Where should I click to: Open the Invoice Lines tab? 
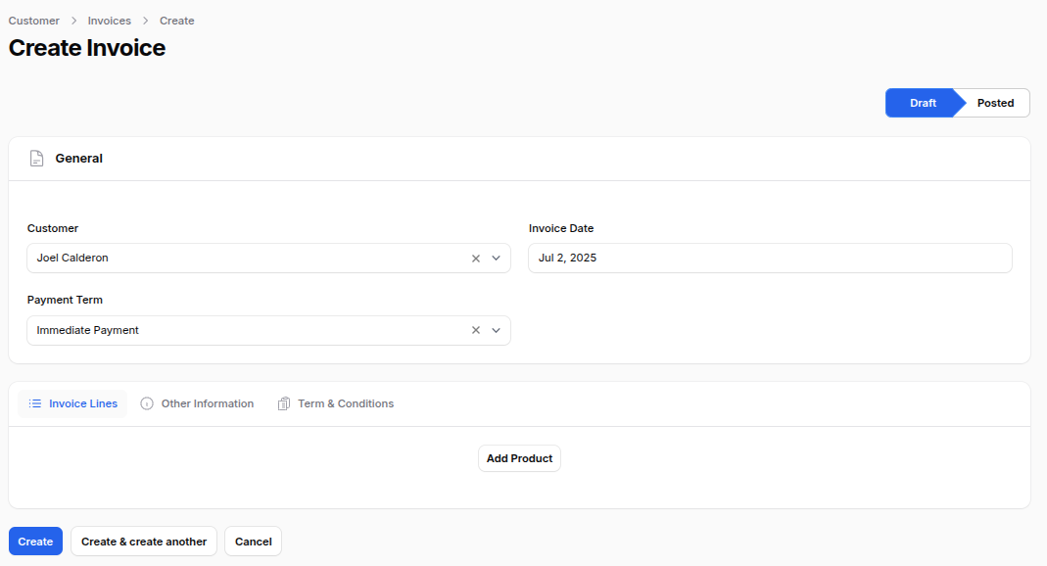[x=72, y=403]
